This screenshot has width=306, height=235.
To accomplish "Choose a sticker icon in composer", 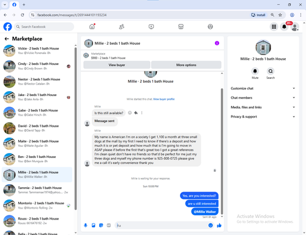I will tap(101, 225).
